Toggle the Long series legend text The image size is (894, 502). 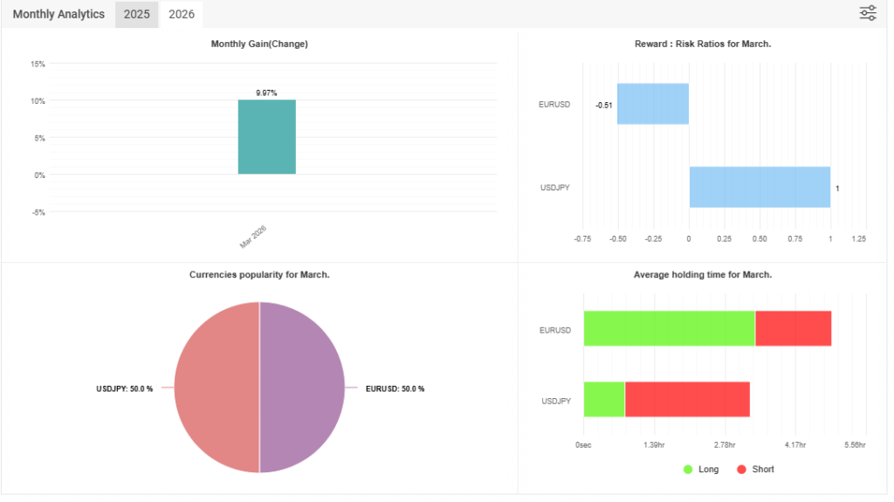pyautogui.click(x=708, y=470)
